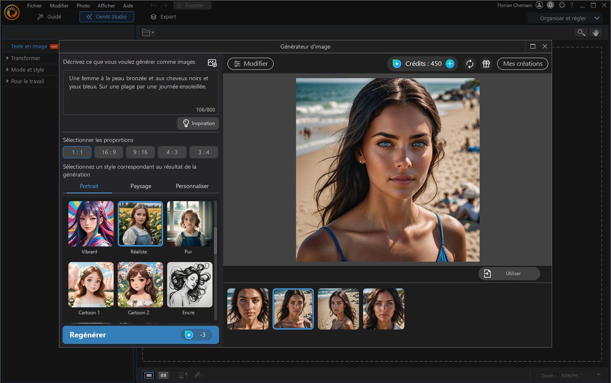Switch to single view layout toggle
This screenshot has height=383, width=611.
click(149, 375)
